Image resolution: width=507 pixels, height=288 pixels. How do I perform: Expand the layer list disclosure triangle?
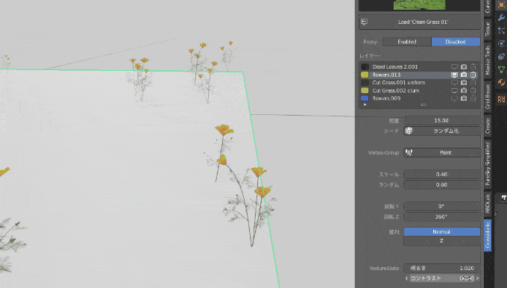tap(365, 104)
